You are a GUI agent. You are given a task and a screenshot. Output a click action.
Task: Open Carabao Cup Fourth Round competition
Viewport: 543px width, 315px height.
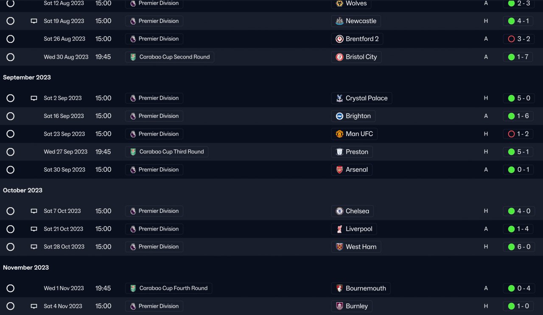click(x=174, y=288)
